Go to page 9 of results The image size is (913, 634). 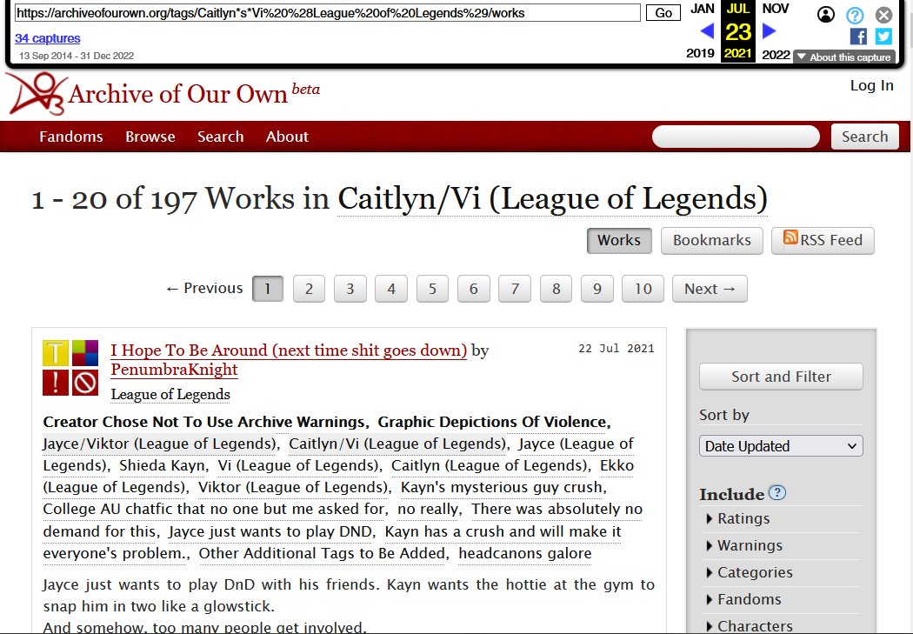[x=596, y=289]
